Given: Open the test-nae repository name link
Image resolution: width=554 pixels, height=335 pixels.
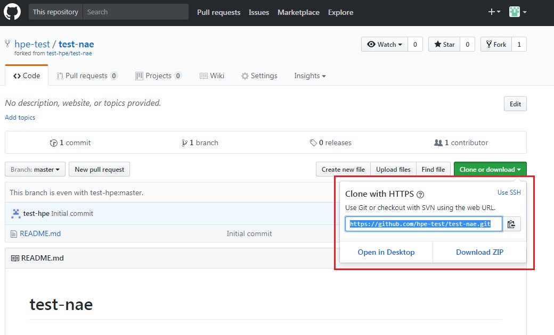Looking at the screenshot, I should tap(76, 44).
